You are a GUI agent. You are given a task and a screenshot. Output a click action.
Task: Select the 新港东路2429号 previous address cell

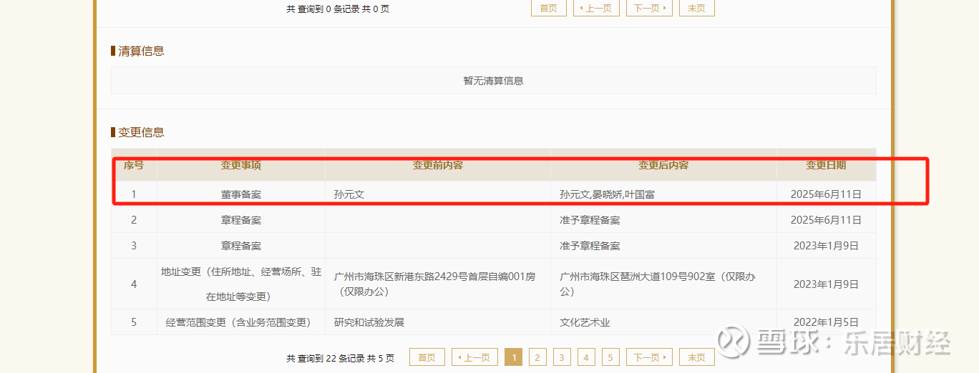coord(438,284)
